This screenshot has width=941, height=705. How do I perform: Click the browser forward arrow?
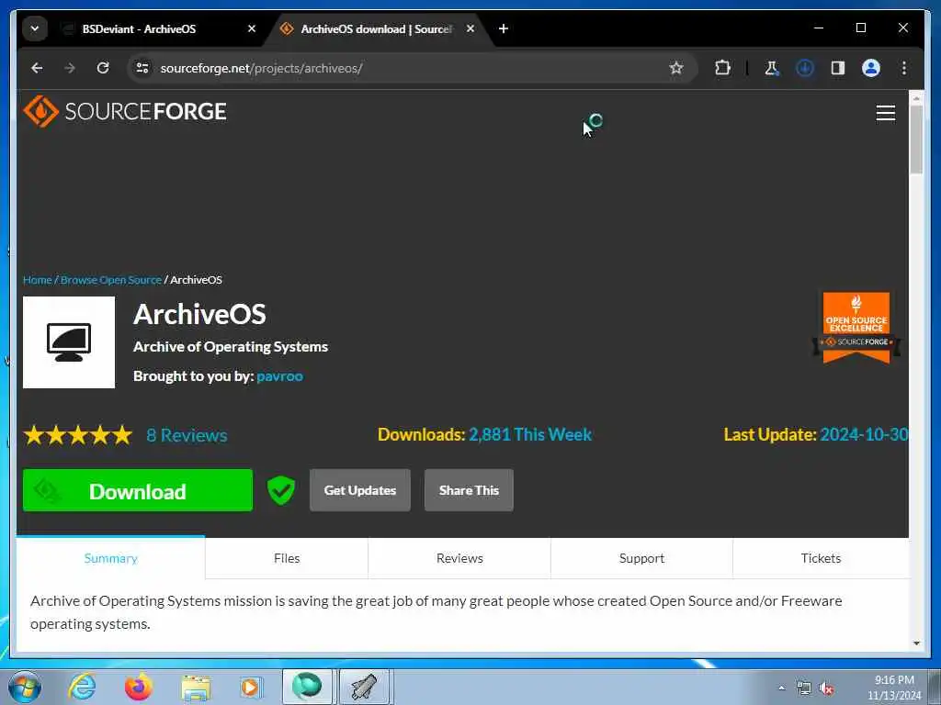coord(70,68)
